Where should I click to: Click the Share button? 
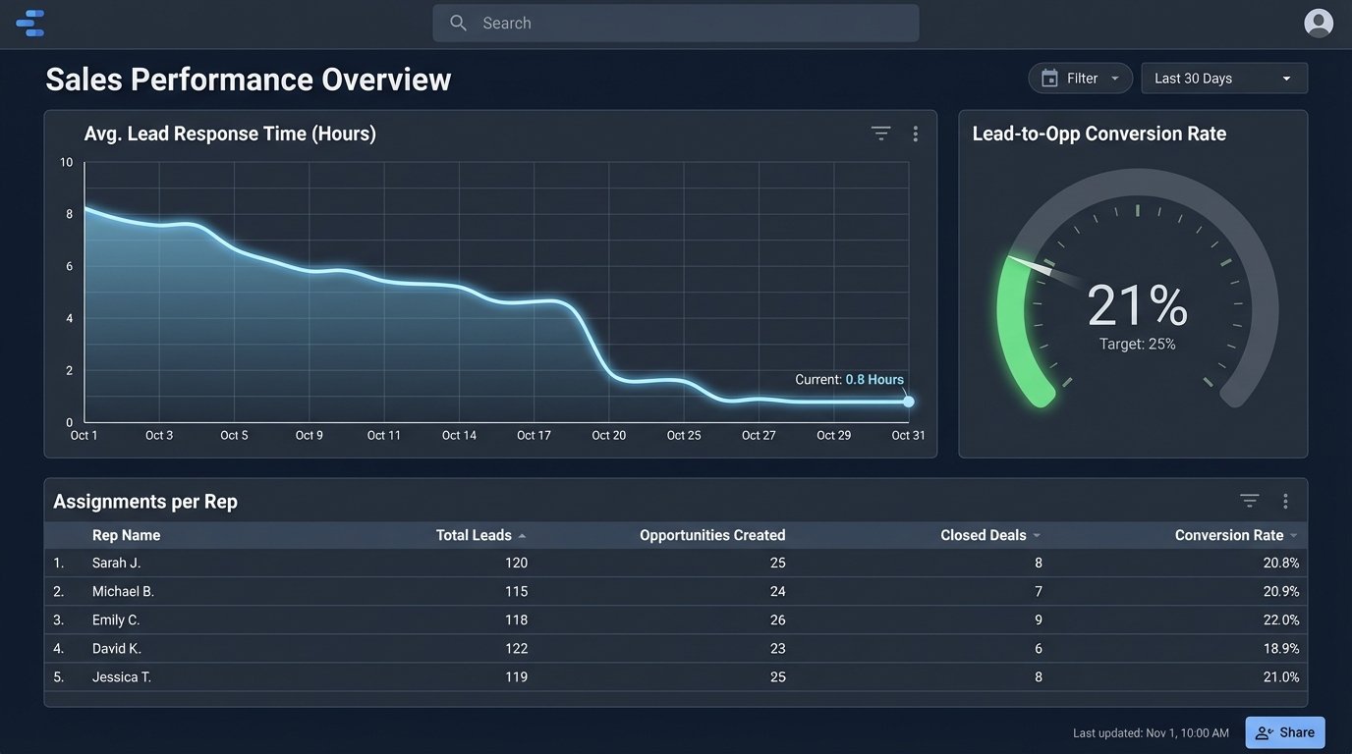click(1284, 731)
